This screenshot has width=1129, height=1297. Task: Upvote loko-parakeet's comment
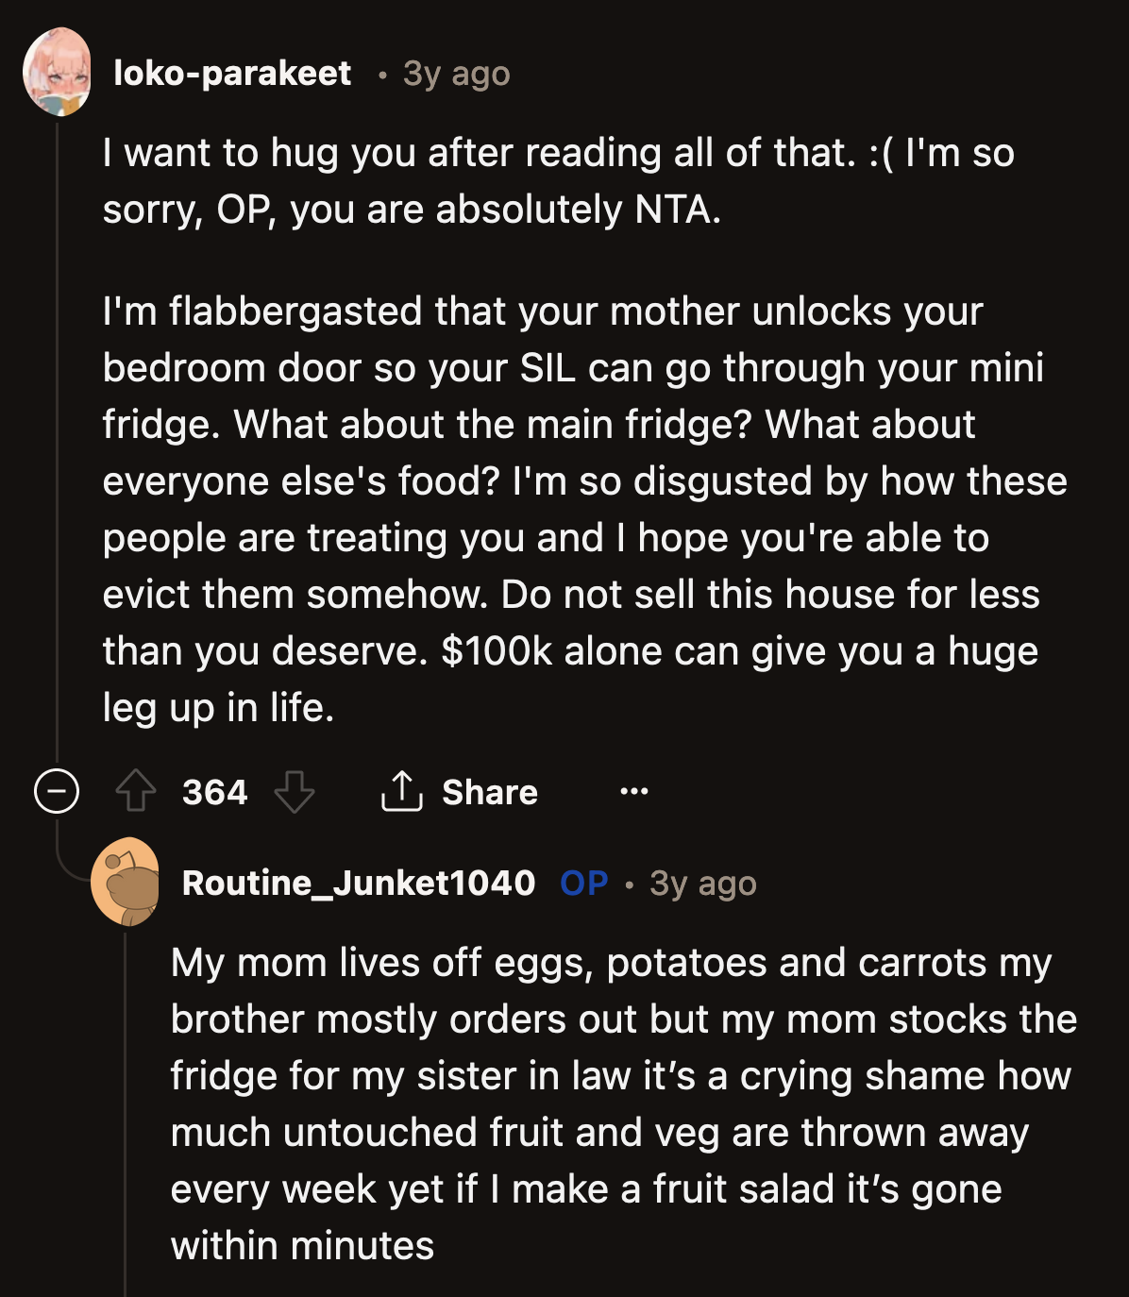click(x=136, y=791)
